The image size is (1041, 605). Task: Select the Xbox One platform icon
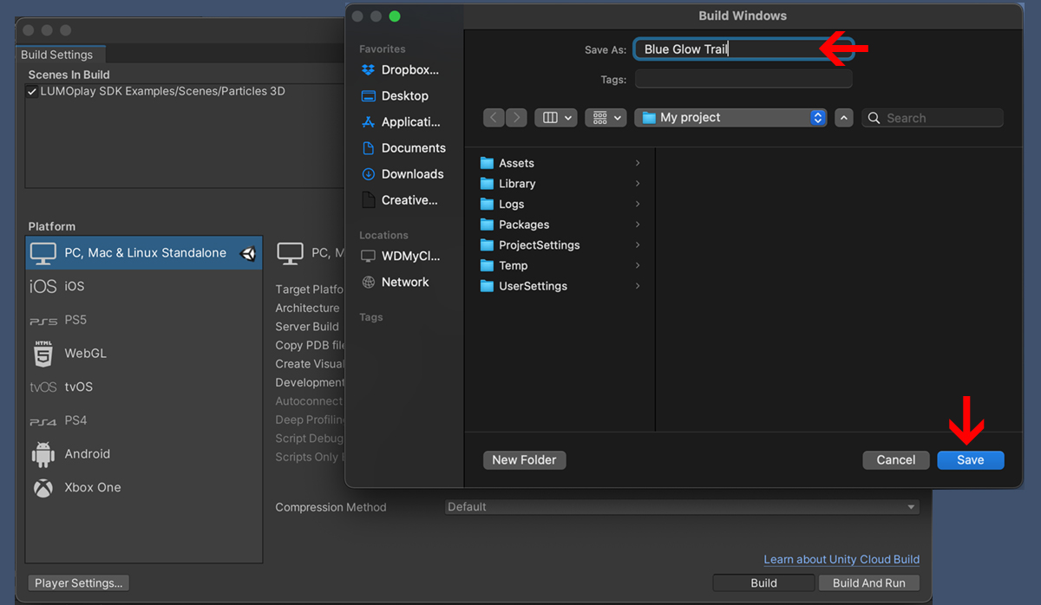point(43,488)
